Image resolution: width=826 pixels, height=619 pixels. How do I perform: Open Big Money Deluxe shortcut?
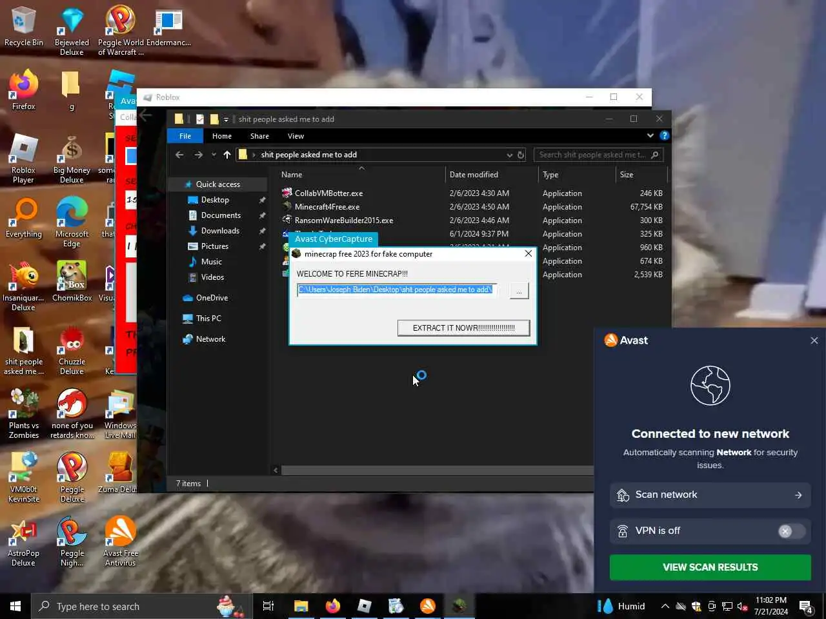point(72,159)
